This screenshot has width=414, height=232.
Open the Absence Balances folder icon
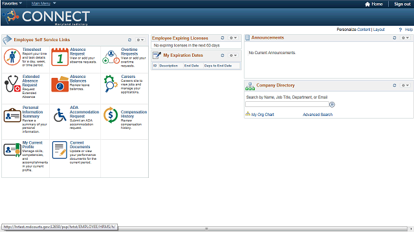60,84
